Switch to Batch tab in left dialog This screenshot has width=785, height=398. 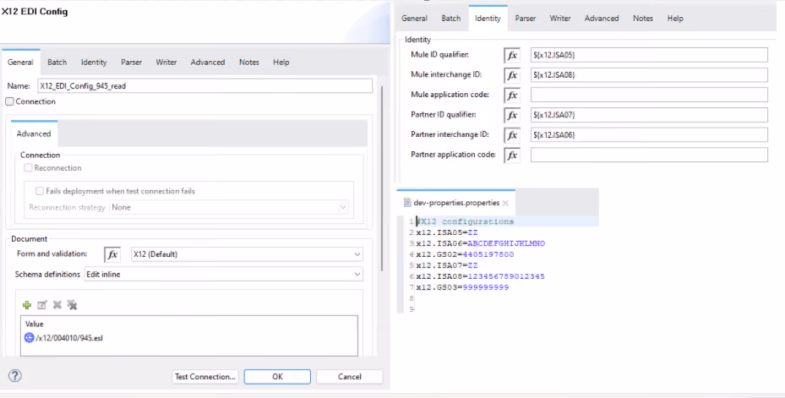[57, 62]
